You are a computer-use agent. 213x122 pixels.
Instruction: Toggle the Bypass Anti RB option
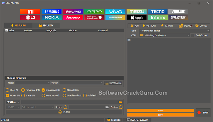pos(51,90)
